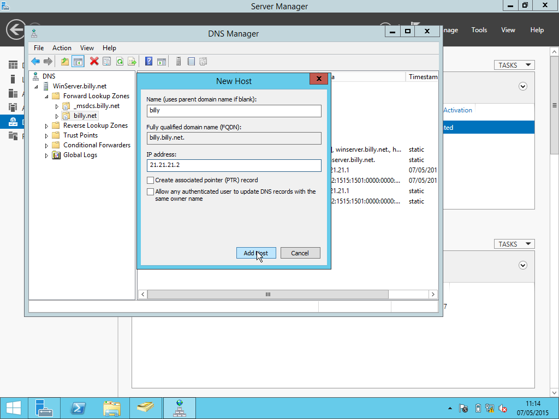Expand Conditional Forwarders node

point(46,145)
